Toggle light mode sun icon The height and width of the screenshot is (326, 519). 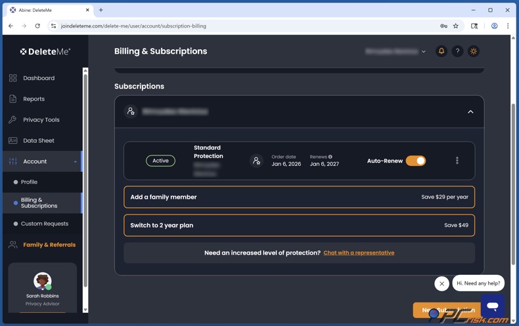point(474,51)
